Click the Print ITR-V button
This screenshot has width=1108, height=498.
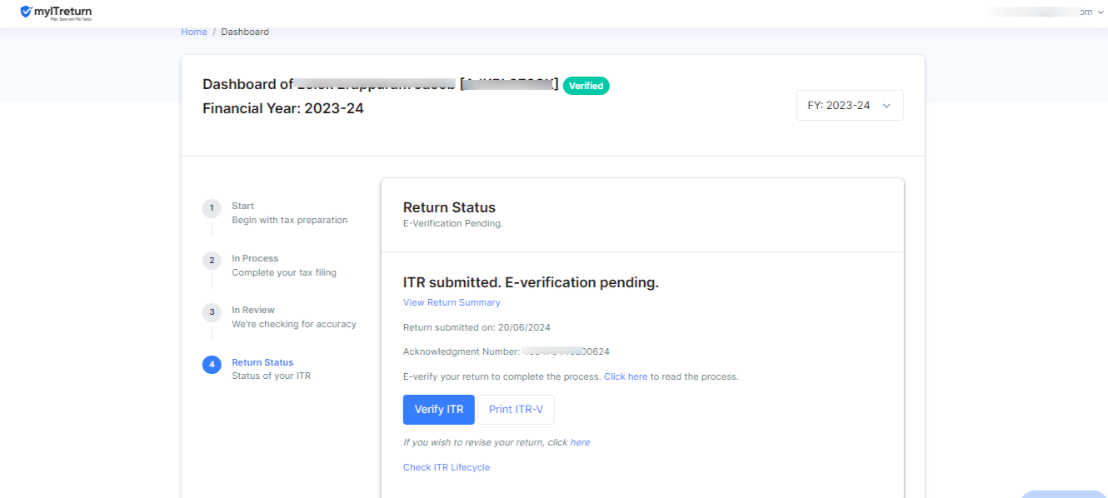[515, 409]
